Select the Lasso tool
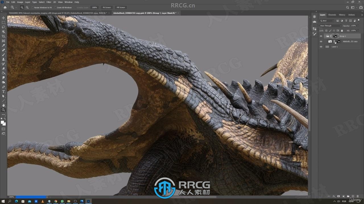The width and height of the screenshot is (364, 204). pyautogui.click(x=3, y=27)
